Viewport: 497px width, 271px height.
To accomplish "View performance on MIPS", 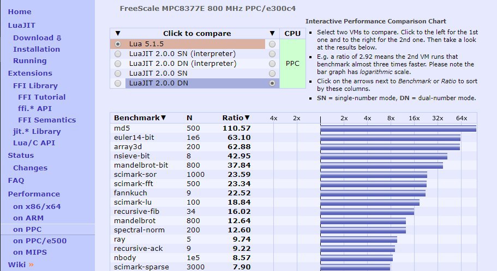I will 30,252.
